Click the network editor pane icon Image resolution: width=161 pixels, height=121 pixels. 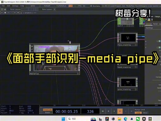tap(5, 13)
